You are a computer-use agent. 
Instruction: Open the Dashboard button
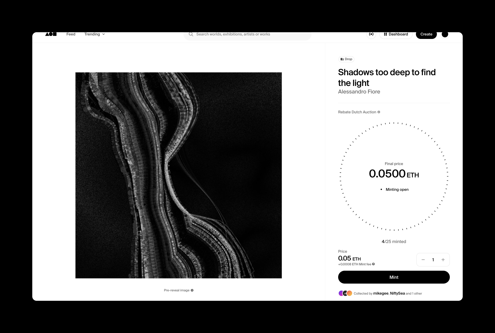coord(396,34)
